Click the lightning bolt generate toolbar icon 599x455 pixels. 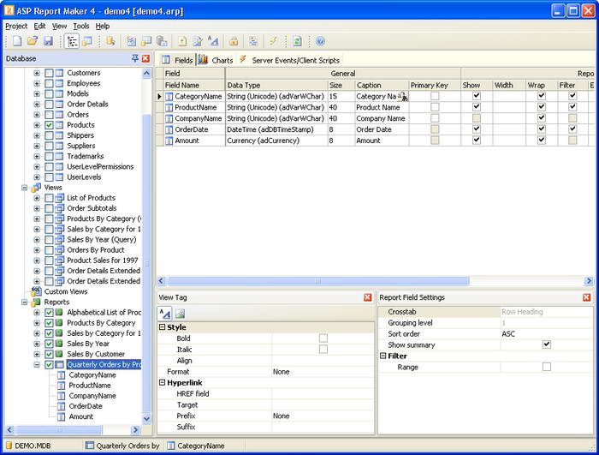tap(274, 41)
